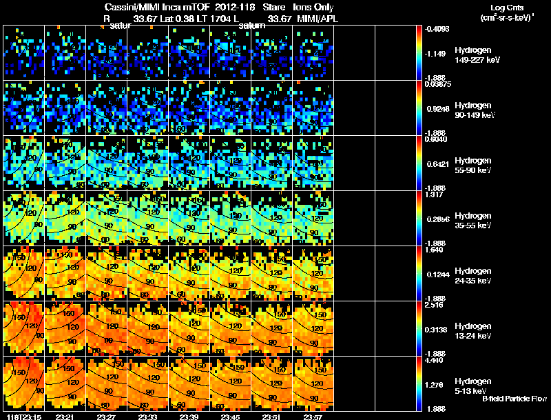Screen dimensions: 551x420
Task: Click the 23:51 Hydrogen 35-55 keV panel
Action: pyautogui.click(x=271, y=218)
